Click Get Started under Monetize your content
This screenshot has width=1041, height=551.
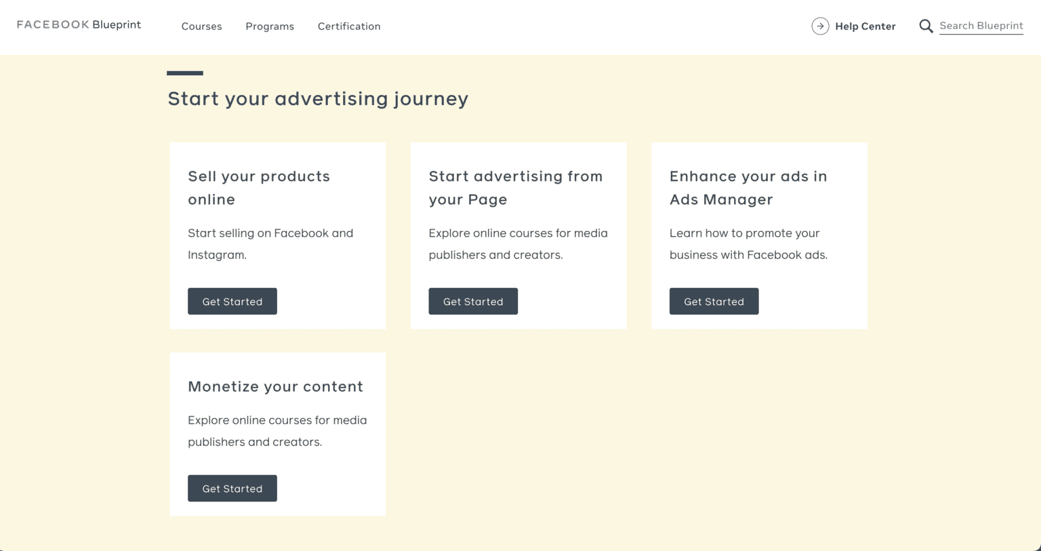pos(232,488)
